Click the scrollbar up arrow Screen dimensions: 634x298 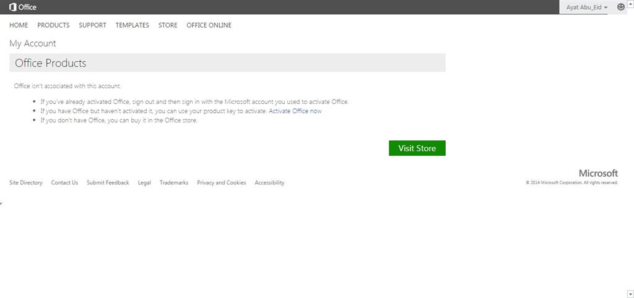(x=630, y=3)
